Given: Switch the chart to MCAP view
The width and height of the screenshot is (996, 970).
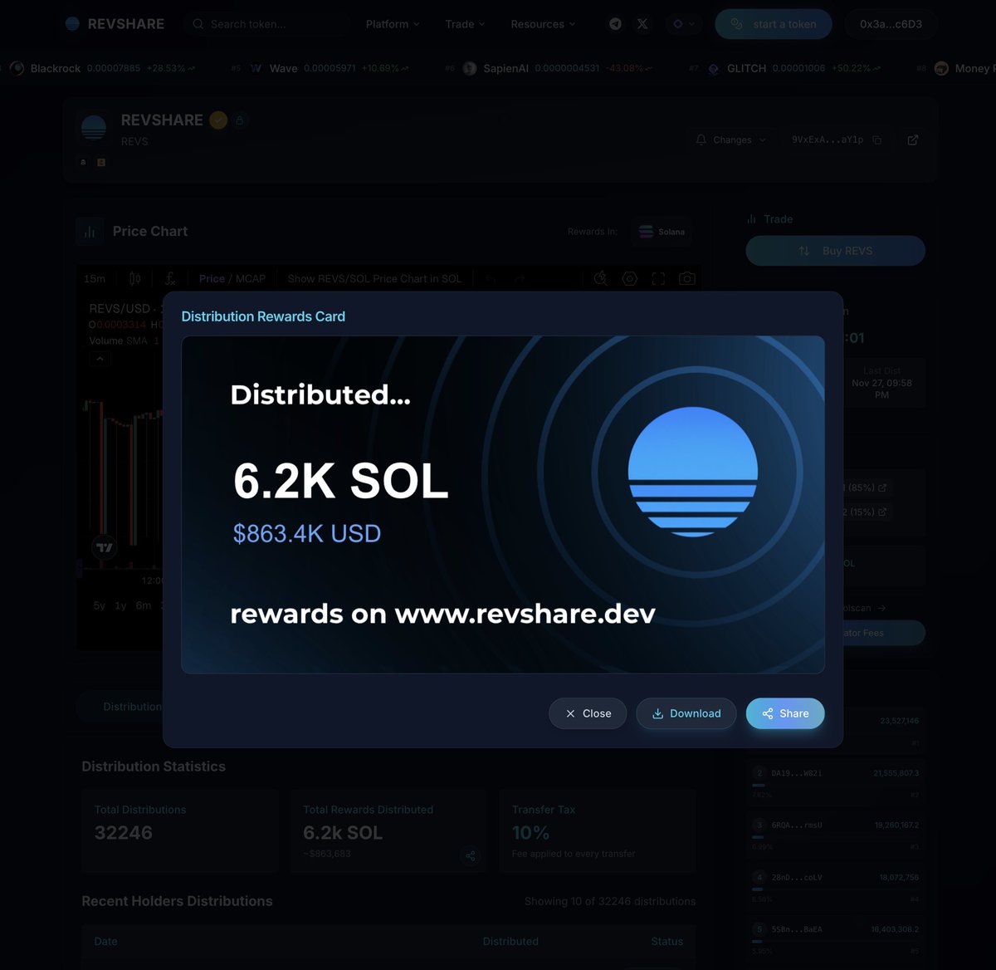Looking at the screenshot, I should (x=251, y=278).
